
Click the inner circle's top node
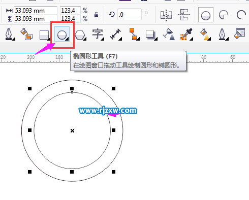coord(72,92)
